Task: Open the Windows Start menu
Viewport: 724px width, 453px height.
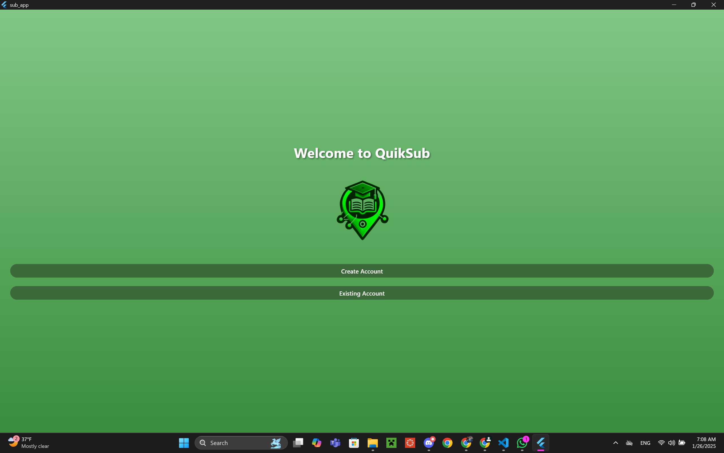Action: (x=184, y=443)
